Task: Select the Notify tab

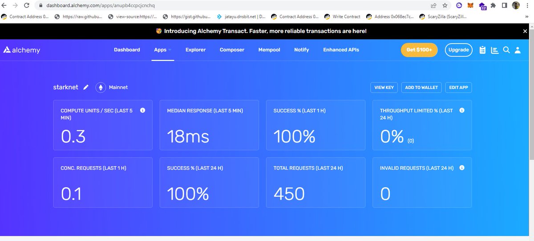Action: (x=301, y=50)
